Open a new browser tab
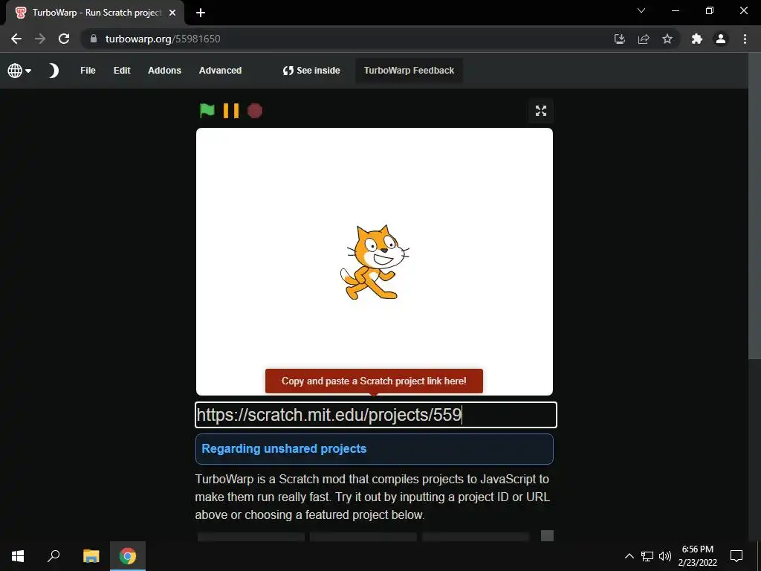This screenshot has width=761, height=571. [x=201, y=13]
